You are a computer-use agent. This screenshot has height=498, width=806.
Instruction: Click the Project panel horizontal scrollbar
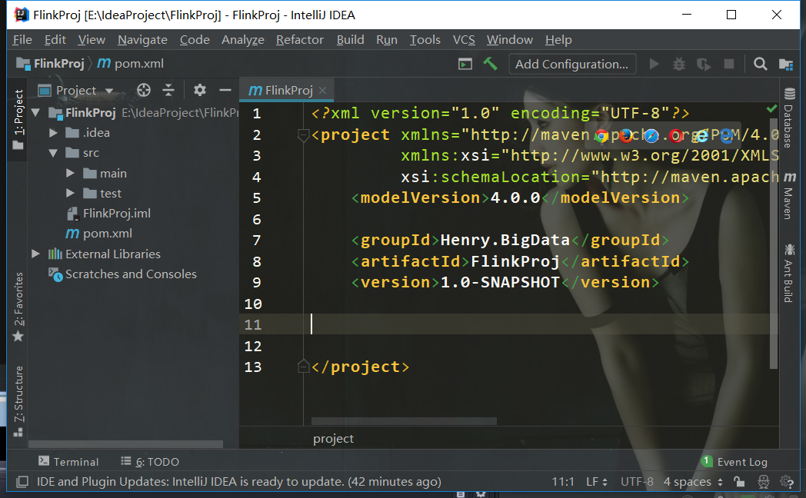pos(125,444)
